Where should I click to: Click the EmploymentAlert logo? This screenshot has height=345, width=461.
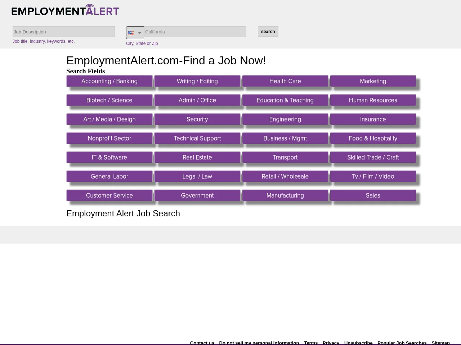[x=65, y=10]
